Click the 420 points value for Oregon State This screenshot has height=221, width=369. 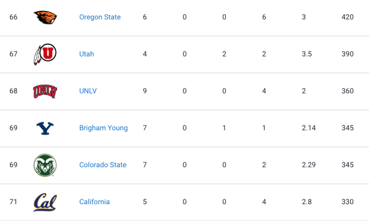pyautogui.click(x=348, y=17)
